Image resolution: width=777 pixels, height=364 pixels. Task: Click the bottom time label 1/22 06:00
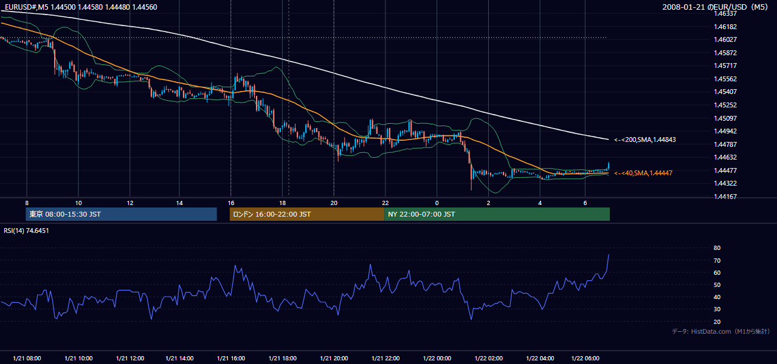click(585, 359)
